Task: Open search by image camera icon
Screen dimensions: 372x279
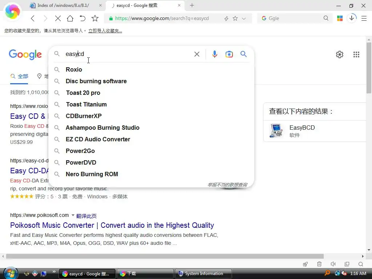Action: (x=229, y=54)
